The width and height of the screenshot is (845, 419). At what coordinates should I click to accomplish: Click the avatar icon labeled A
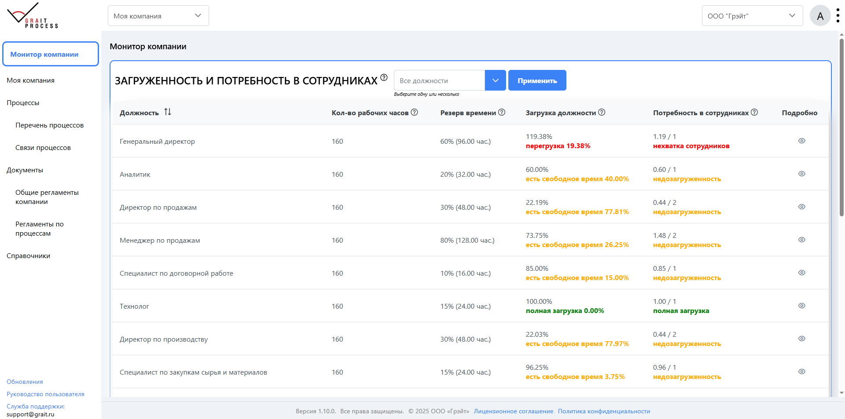(820, 15)
